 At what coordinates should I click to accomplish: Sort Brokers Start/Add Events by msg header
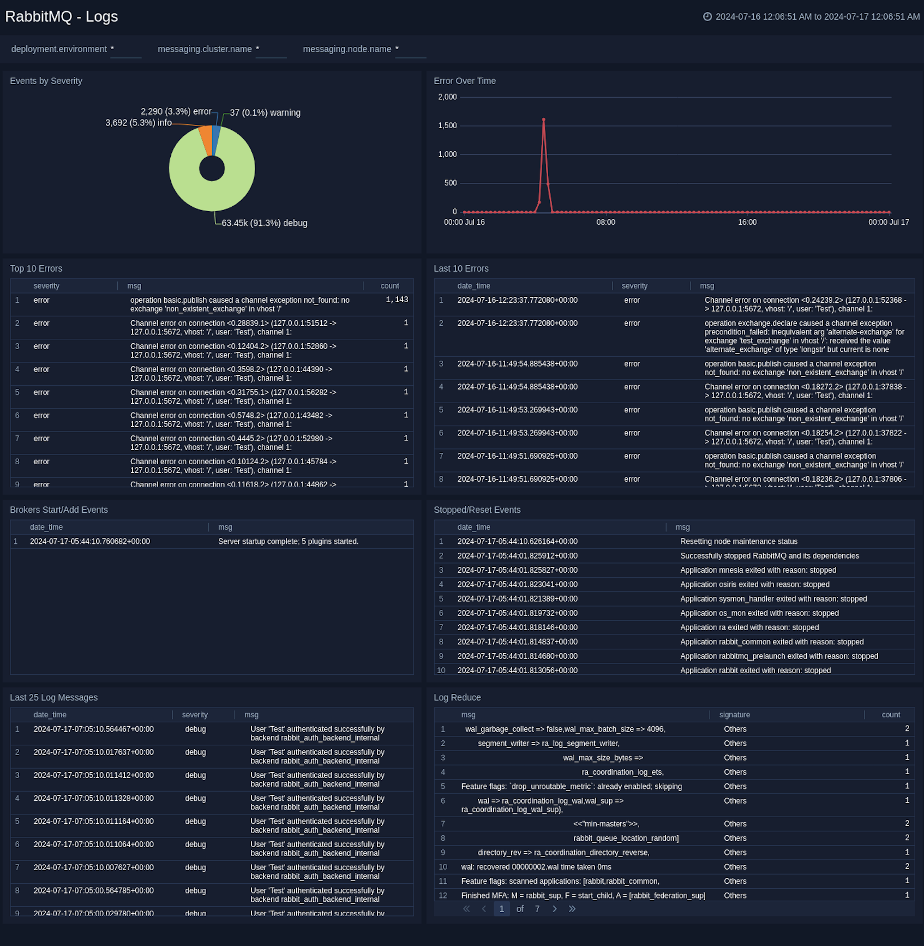[225, 527]
